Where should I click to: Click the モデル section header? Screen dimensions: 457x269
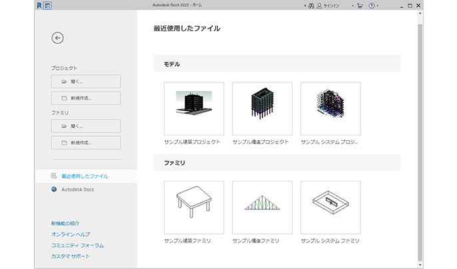pos(277,64)
